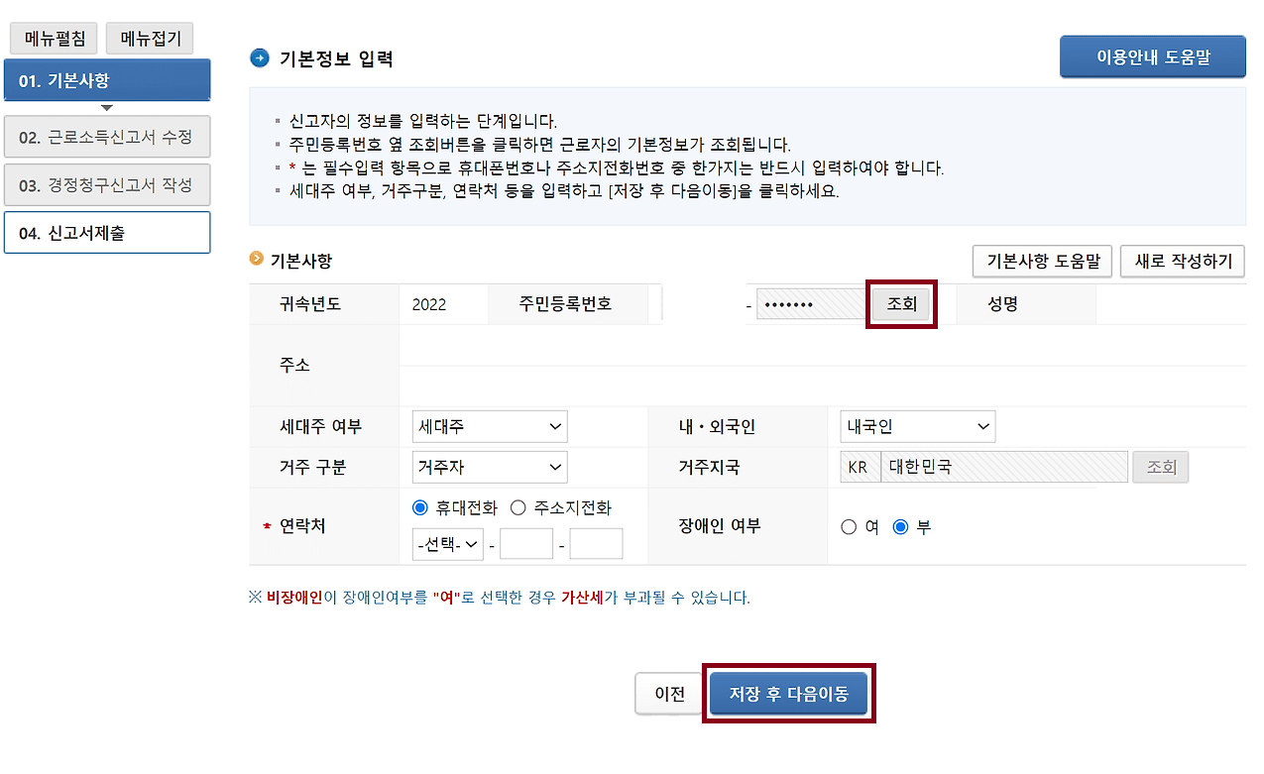The height and width of the screenshot is (774, 1264).
Task: Open the 거주 구분 dropdown
Action: (489, 466)
